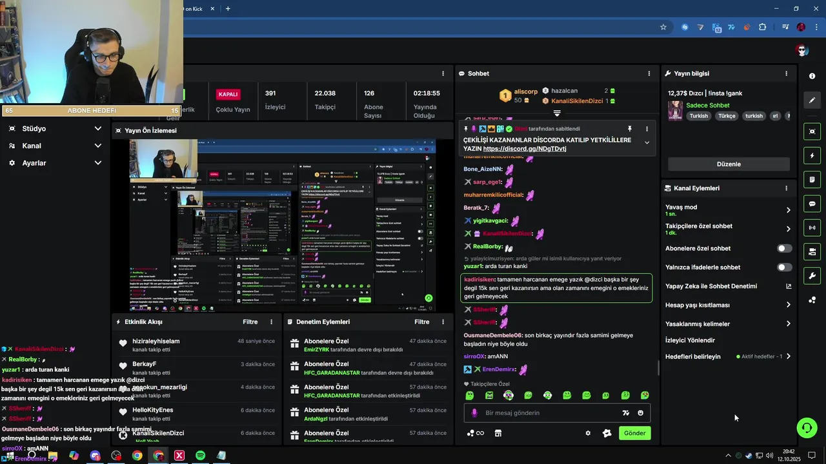Image resolution: width=826 pixels, height=464 pixels.
Task: Click the Turkish tag chip
Action: pyautogui.click(x=699, y=116)
